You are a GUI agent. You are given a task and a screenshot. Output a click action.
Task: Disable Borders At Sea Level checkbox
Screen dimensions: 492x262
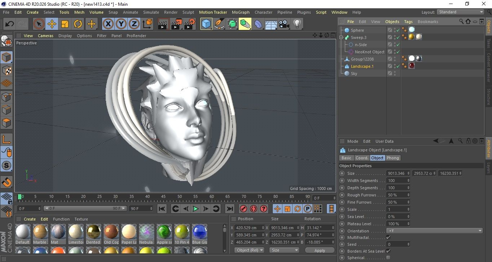388,251
